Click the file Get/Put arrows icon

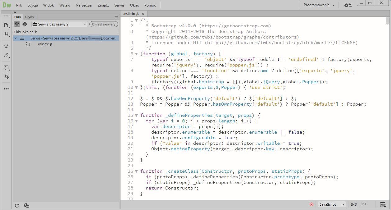7,34
